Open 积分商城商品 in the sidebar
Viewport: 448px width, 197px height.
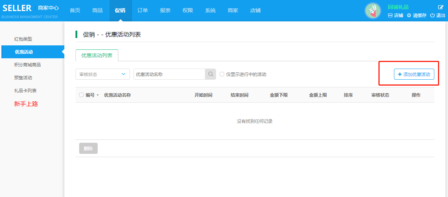[x=27, y=65]
